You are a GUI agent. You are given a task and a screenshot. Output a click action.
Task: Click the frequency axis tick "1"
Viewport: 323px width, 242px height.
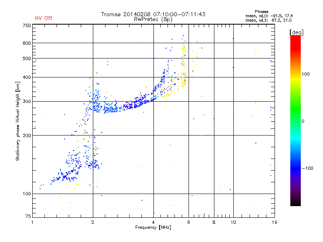32,222
